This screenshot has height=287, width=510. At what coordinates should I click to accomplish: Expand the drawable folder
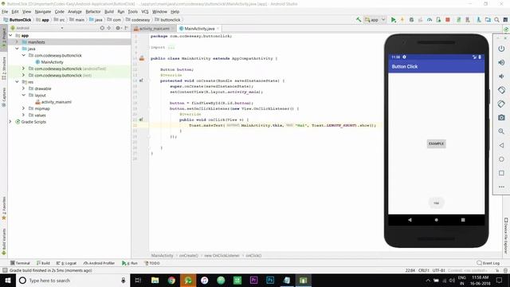tap(23, 88)
